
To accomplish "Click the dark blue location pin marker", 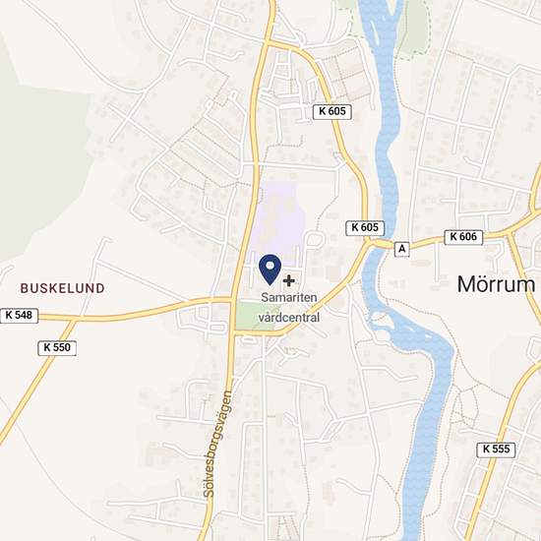I will 270,270.
